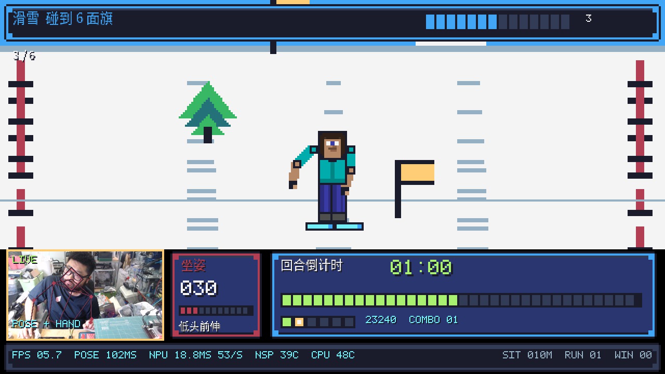
Task: Click the "POSE + HAND" label
Action: point(46,324)
